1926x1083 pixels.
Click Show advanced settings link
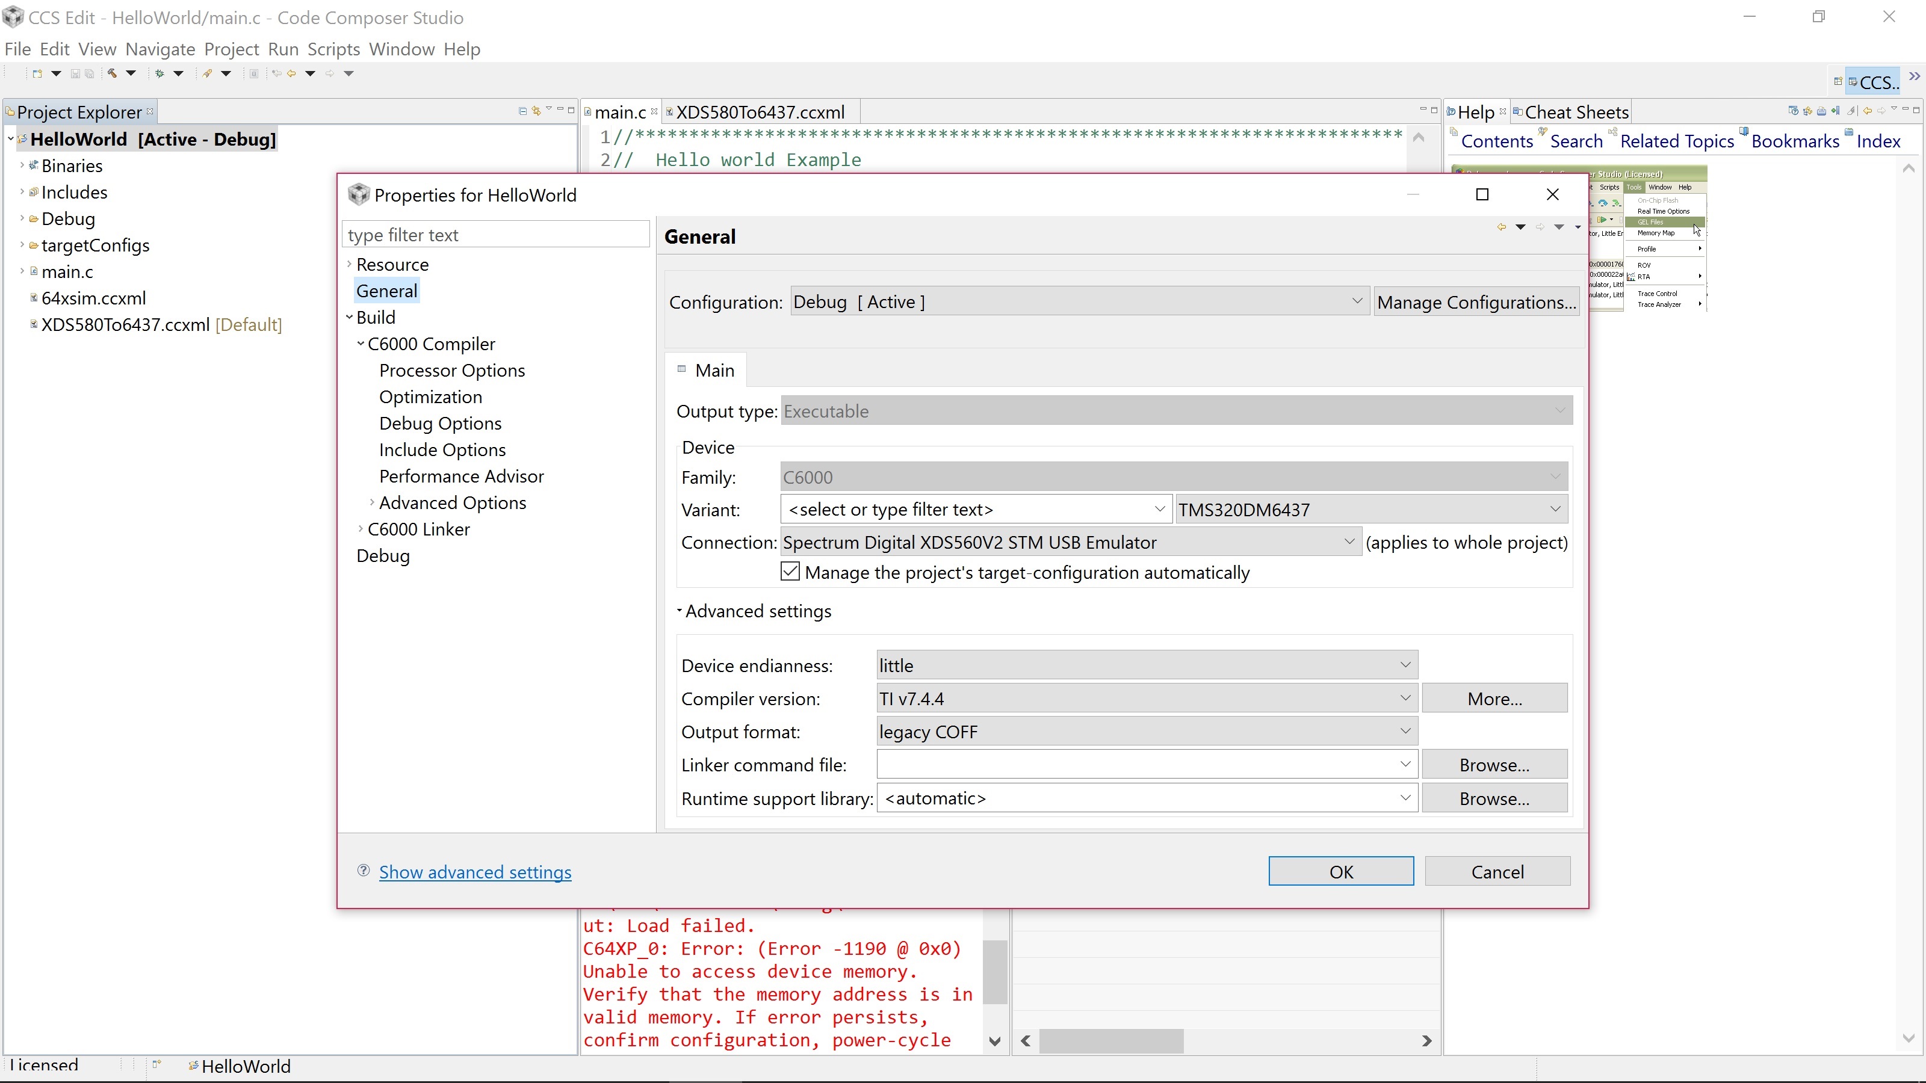click(x=475, y=872)
